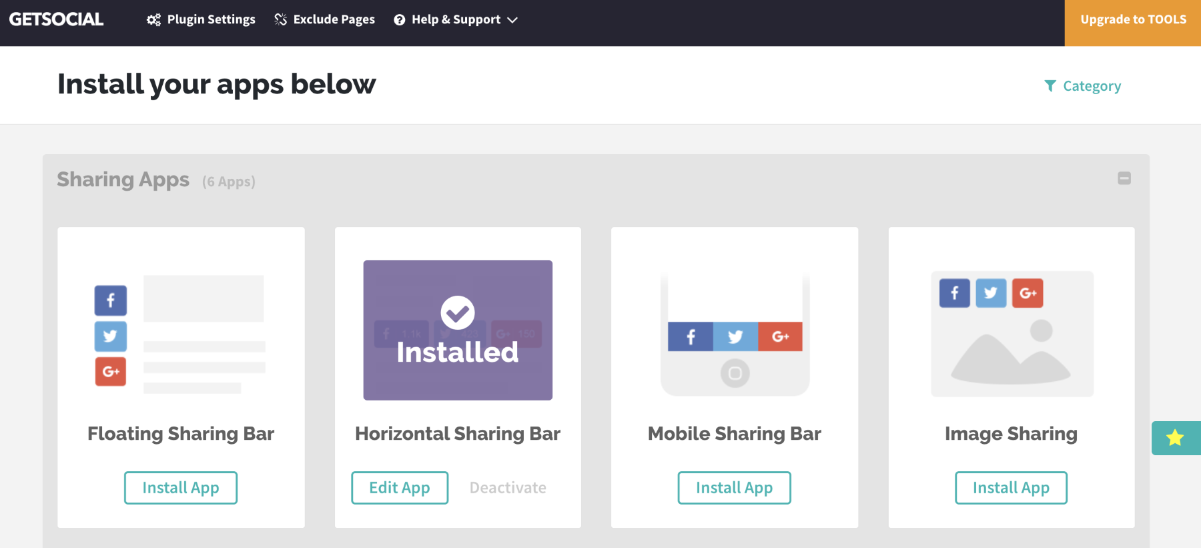Click Twitter icon in Mobile Sharing Bar preview

click(x=735, y=336)
